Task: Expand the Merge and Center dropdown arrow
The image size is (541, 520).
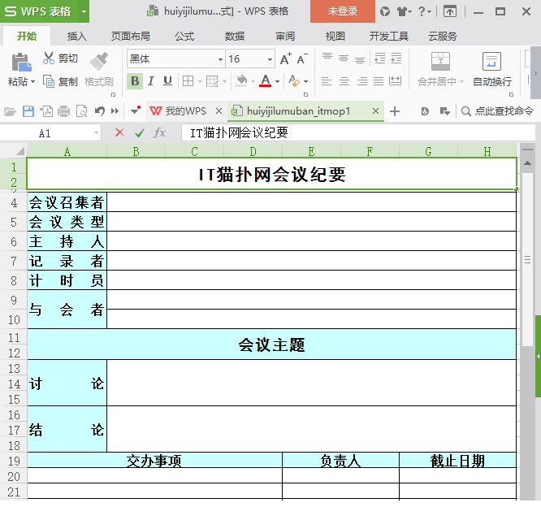Action: pyautogui.click(x=461, y=82)
